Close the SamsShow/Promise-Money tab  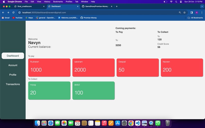[111, 6]
